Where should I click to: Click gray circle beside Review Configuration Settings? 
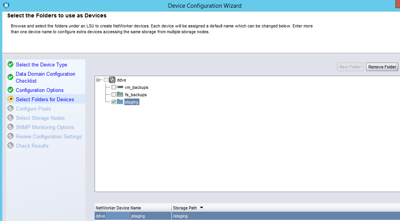click(10, 136)
